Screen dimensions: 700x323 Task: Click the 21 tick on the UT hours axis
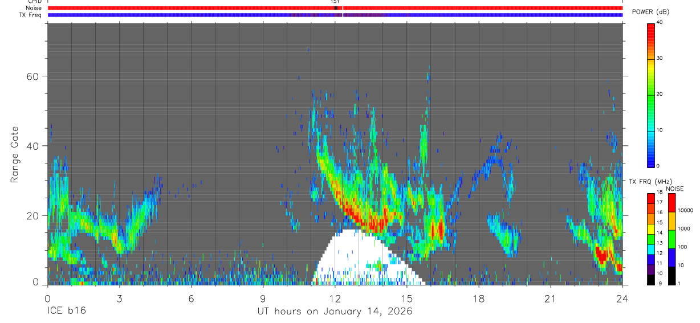(x=550, y=298)
